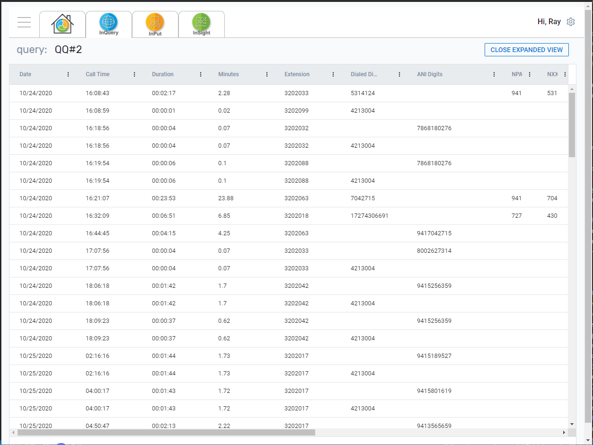Click the vertical scrollbar down arrow
This screenshot has height=445, width=593.
[x=572, y=424]
